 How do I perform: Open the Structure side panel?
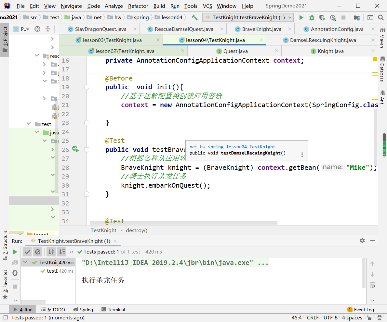click(5, 245)
